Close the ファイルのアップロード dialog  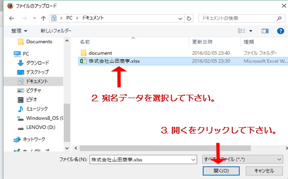pyautogui.click(x=284, y=6)
